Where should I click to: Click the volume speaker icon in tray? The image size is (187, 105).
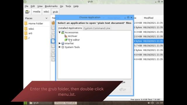click(x=149, y=103)
